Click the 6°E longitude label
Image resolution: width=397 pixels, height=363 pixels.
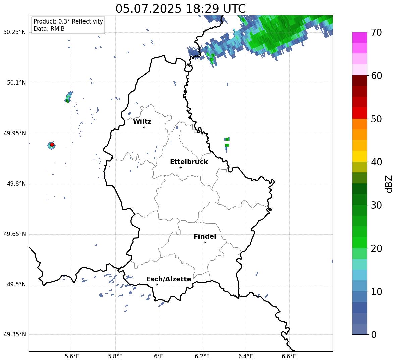[159, 356]
